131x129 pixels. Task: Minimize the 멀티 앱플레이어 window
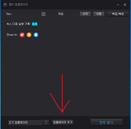[x=118, y=5]
